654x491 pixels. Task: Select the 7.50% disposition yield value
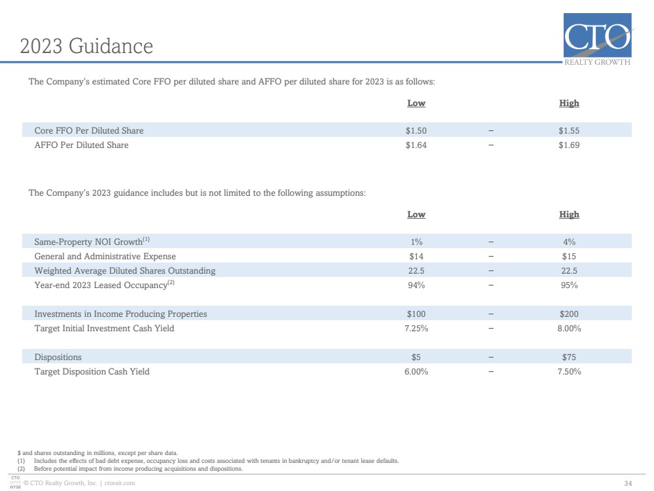coord(569,372)
